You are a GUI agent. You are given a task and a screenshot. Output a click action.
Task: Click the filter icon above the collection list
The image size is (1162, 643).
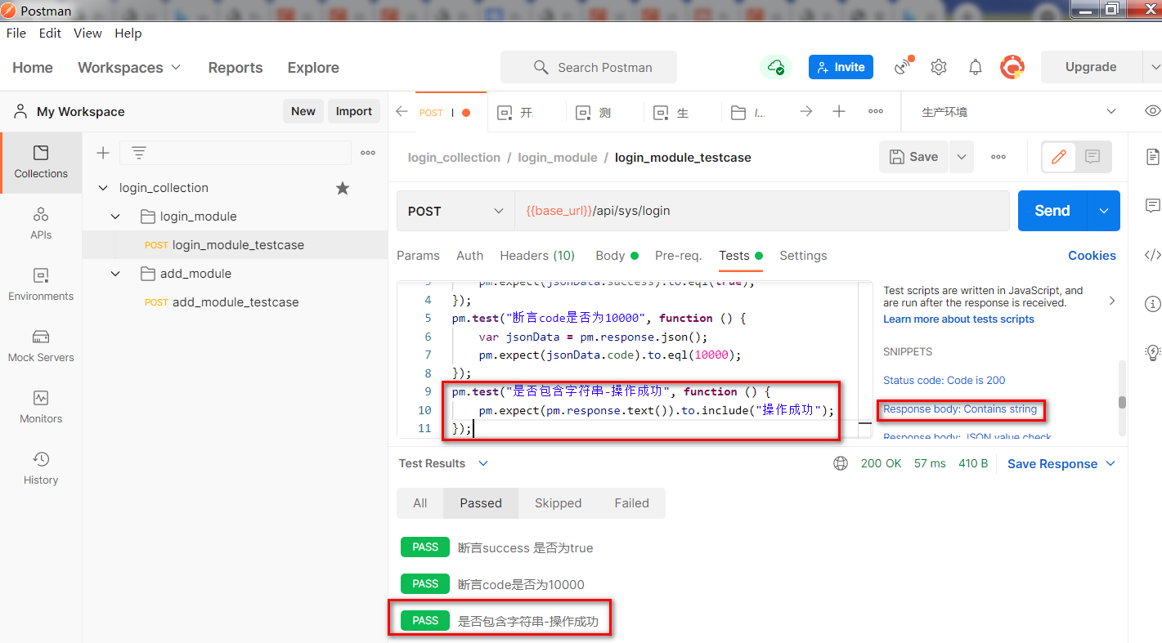coord(139,153)
